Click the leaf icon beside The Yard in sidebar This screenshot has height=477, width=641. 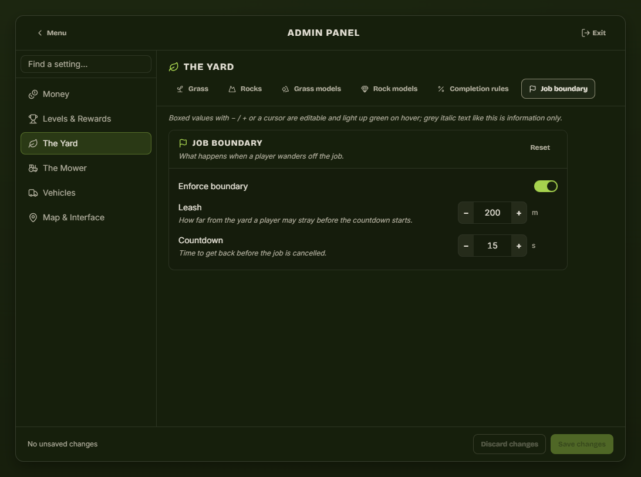pyautogui.click(x=33, y=143)
